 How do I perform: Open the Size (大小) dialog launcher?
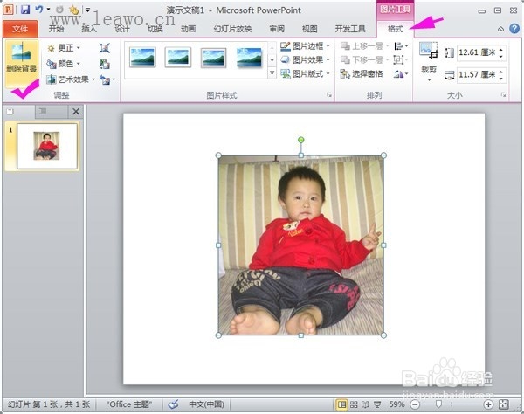tap(503, 95)
